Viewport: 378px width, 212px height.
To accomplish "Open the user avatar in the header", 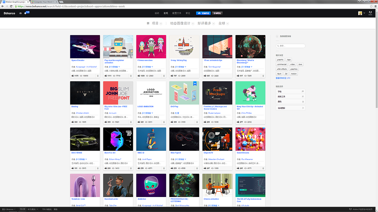I will [x=360, y=13].
